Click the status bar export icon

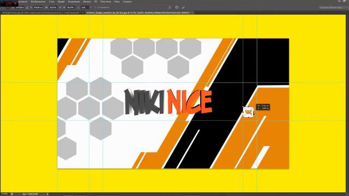click(12, 194)
